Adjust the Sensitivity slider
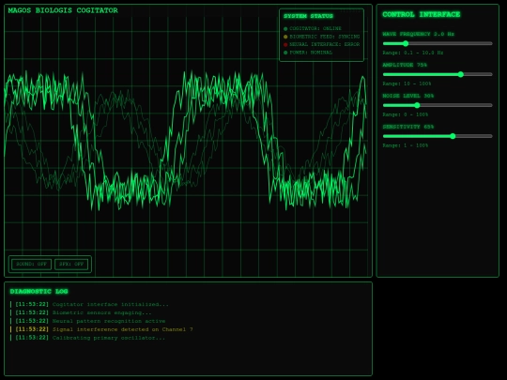This screenshot has width=507, height=380. (x=438, y=136)
